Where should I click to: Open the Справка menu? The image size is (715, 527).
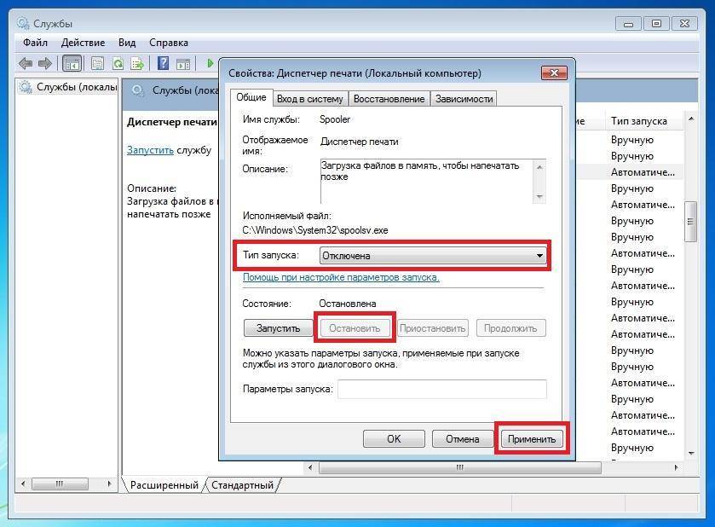(169, 43)
